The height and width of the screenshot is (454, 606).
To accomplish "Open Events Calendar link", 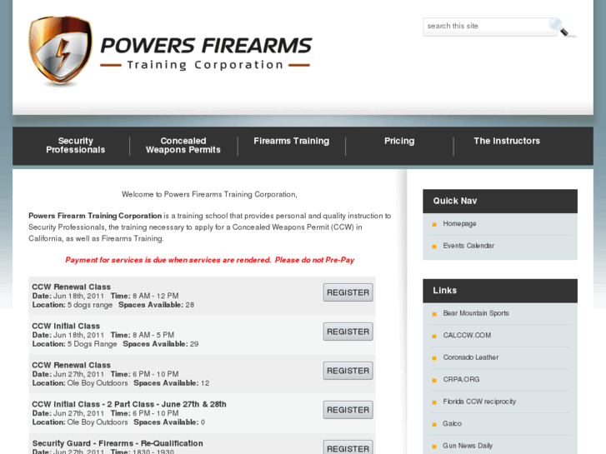I will pos(468,246).
